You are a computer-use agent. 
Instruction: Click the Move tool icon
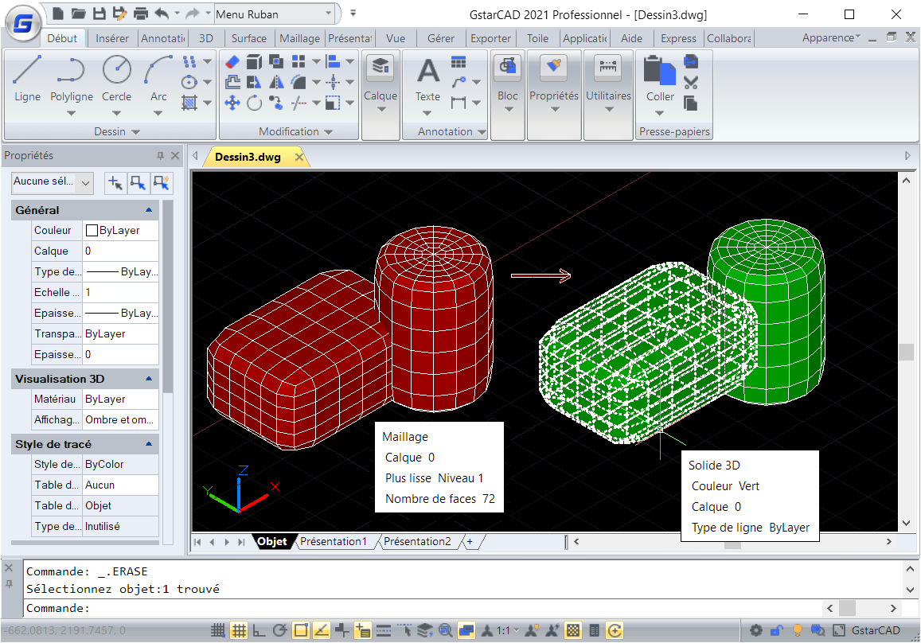point(232,103)
